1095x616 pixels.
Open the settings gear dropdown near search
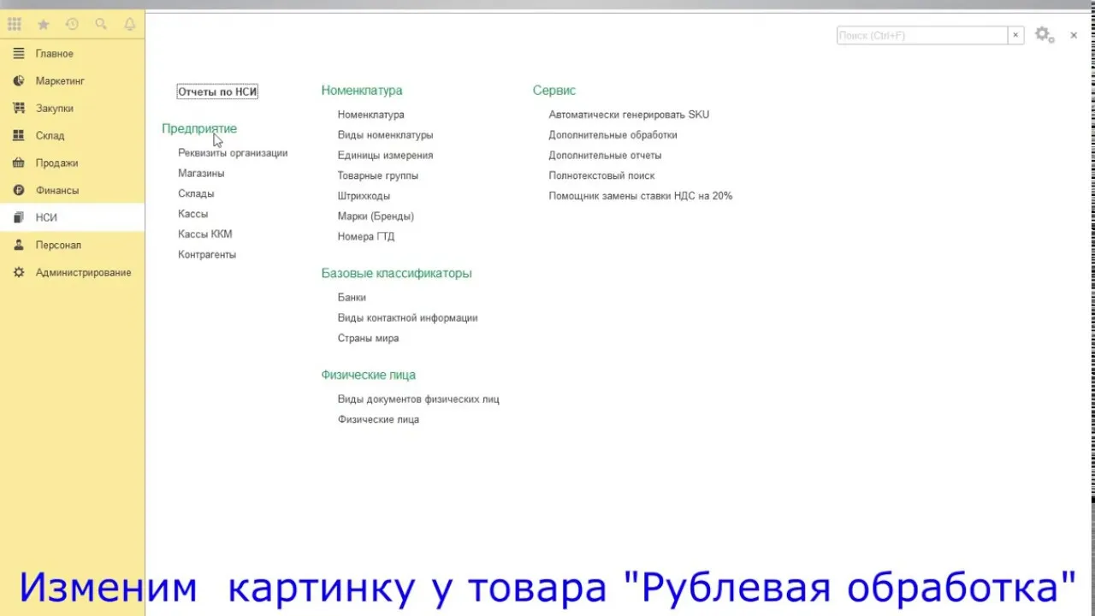1045,35
